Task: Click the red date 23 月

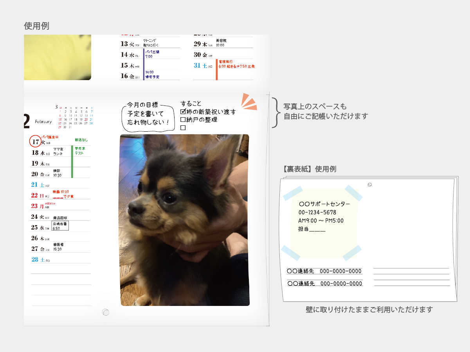Action: click(38, 206)
